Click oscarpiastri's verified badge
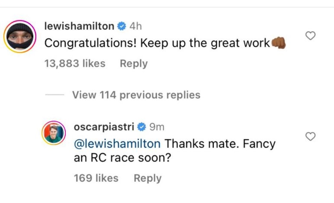The height and width of the screenshot is (203, 334). click(x=141, y=127)
